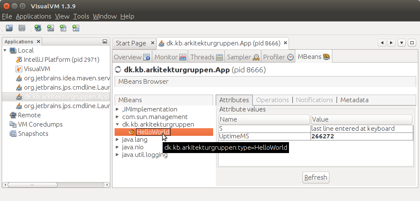Switch to the Metadata tab
Viewport: 420px width, 201px height.
click(x=354, y=100)
